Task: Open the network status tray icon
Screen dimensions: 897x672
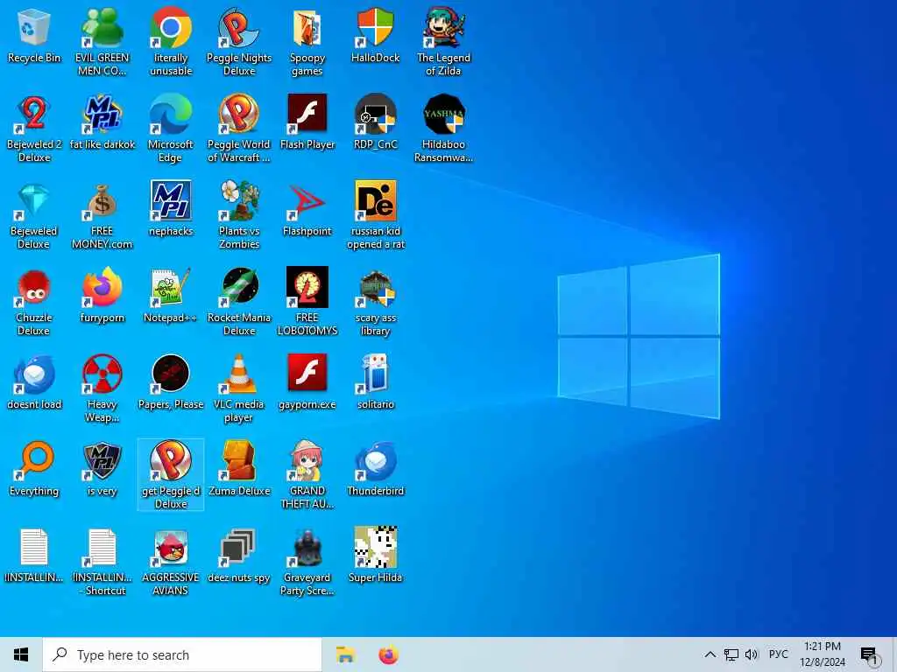Action: pyautogui.click(x=731, y=654)
